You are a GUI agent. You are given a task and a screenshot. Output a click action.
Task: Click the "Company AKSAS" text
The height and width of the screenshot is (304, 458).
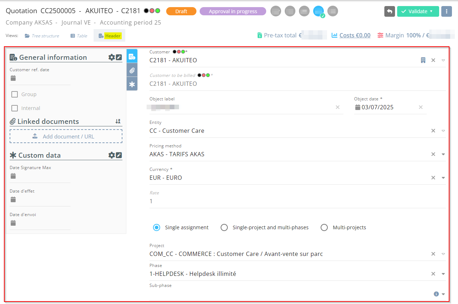click(x=29, y=22)
